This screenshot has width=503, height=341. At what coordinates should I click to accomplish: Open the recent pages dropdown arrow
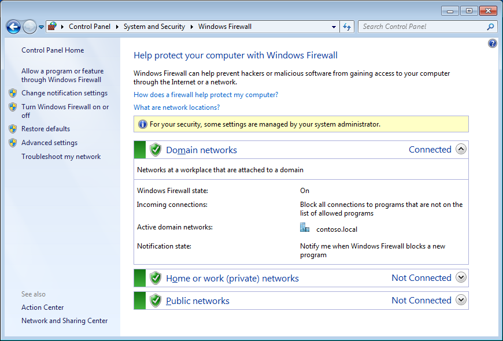(41, 27)
